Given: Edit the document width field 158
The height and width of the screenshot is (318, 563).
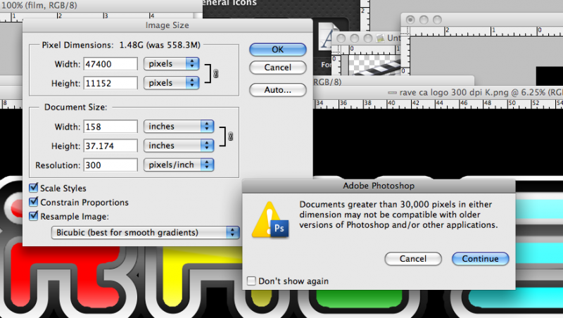Looking at the screenshot, I should (x=110, y=127).
